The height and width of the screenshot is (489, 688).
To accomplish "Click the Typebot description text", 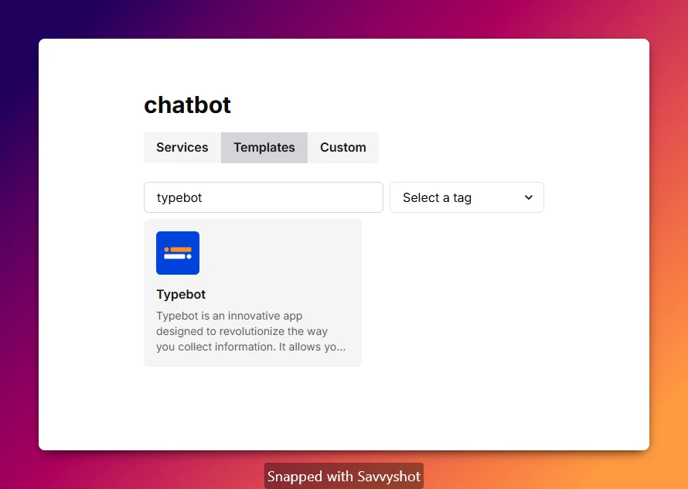I will click(x=251, y=331).
